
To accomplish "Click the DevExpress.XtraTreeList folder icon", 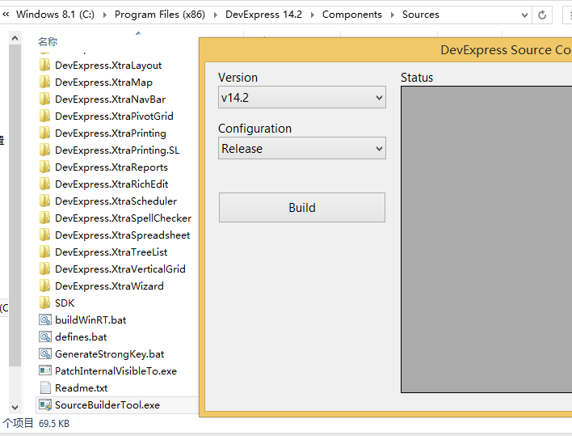I will [45, 252].
